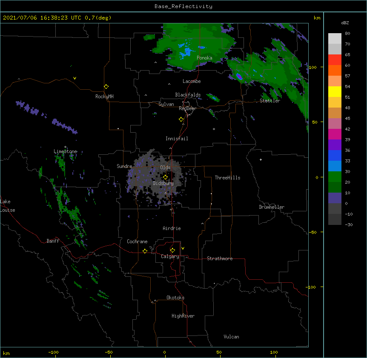Click the white asterisk east of Innisfail

pyautogui.click(x=214, y=129)
